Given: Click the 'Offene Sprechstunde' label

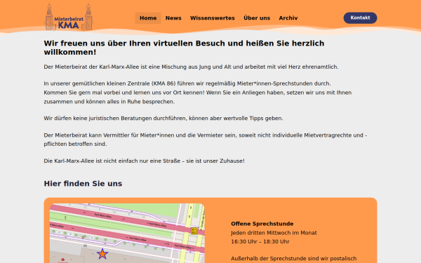Looking at the screenshot, I should 262,224.
